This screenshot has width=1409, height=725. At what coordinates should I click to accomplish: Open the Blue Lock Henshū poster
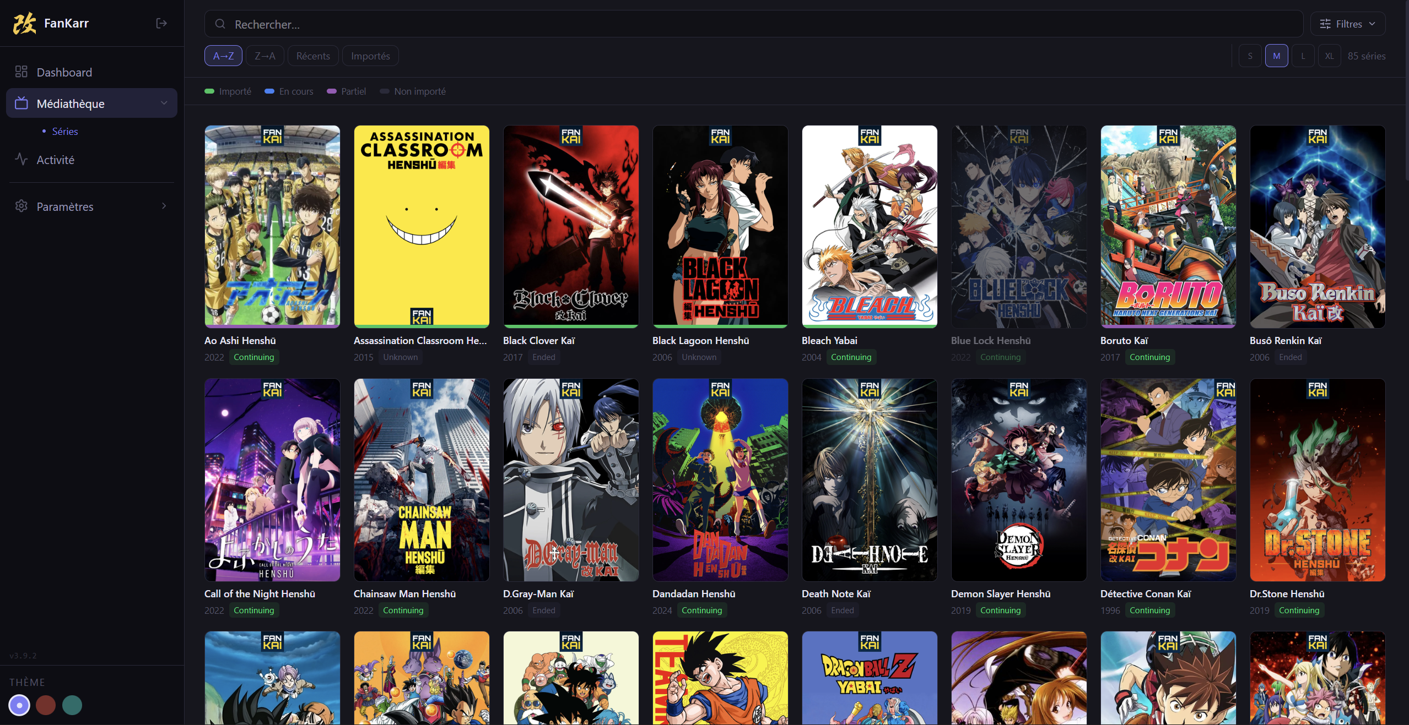point(1019,226)
